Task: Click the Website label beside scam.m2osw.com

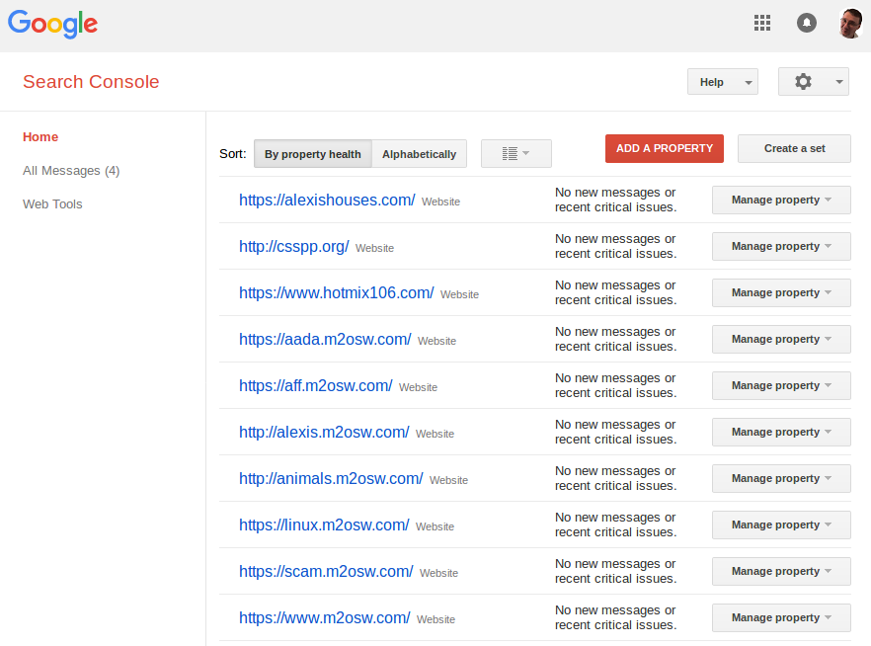Action: tap(438, 573)
